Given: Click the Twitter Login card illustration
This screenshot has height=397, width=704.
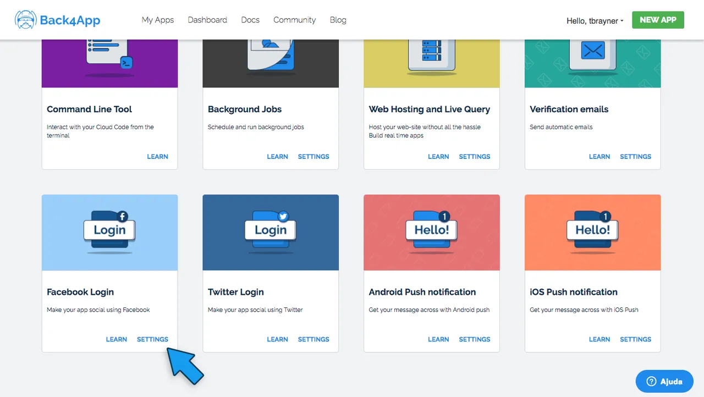Looking at the screenshot, I should click(x=271, y=232).
